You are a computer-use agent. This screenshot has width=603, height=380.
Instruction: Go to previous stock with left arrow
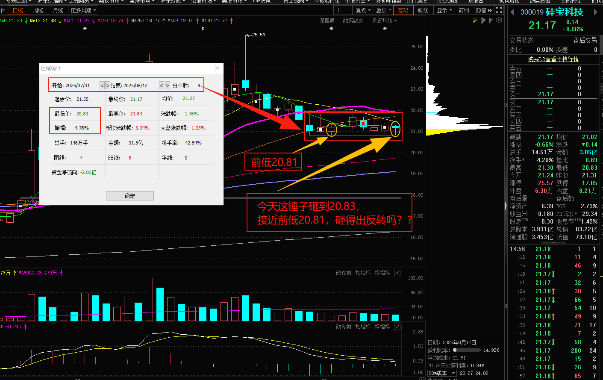[512, 12]
